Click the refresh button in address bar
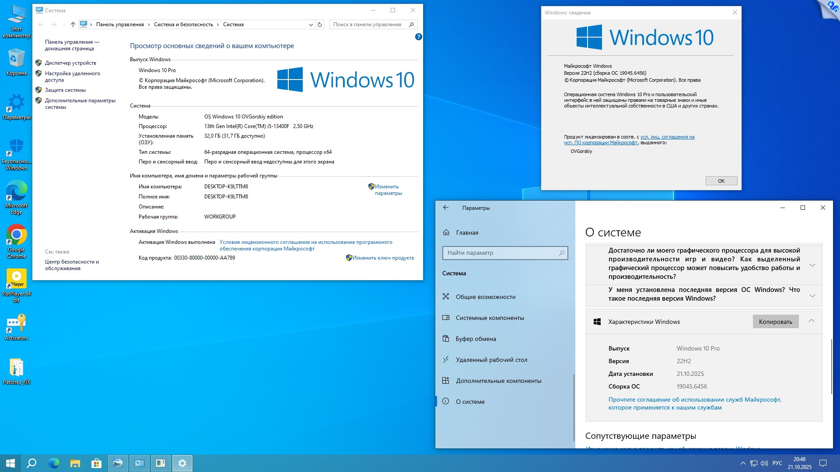The image size is (840, 472). pos(320,25)
